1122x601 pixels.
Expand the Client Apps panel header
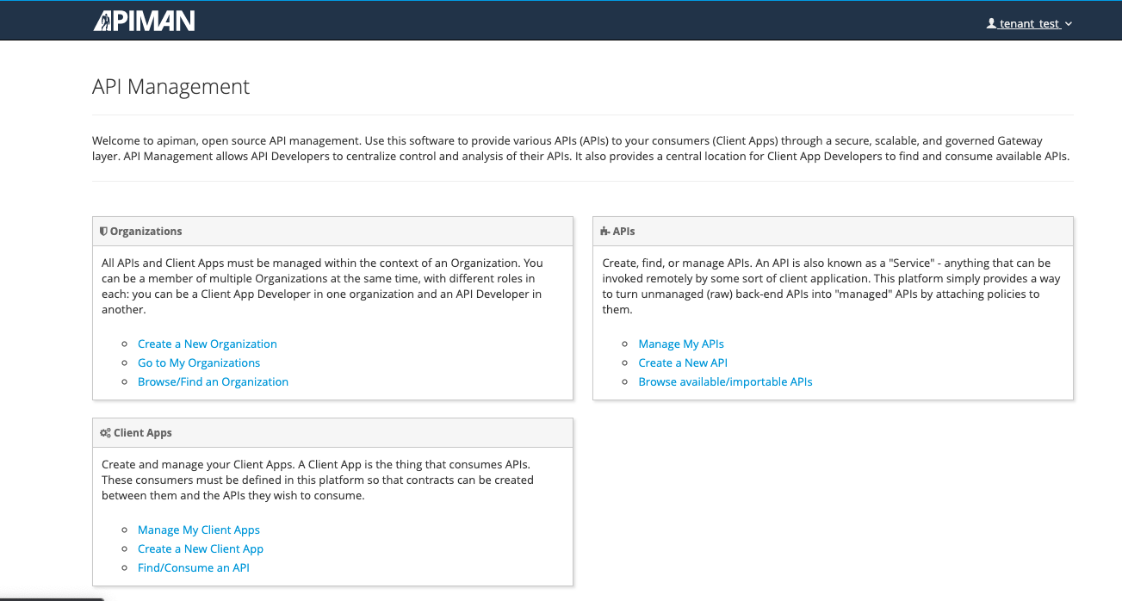[x=332, y=431]
